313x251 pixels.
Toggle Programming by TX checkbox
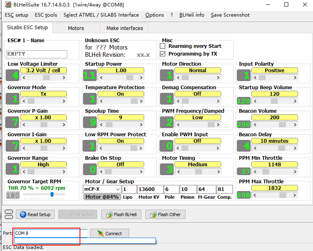click(x=163, y=54)
